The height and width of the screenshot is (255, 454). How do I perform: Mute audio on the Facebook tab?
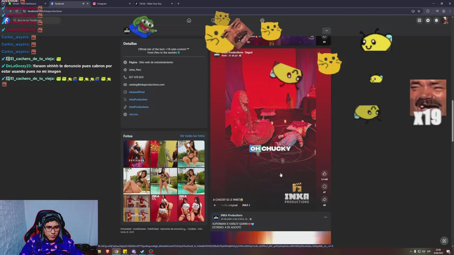coord(83,4)
